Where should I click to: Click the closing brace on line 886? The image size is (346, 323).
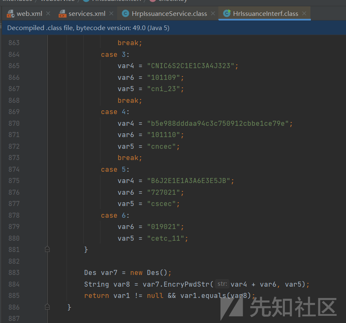[x=69, y=307]
